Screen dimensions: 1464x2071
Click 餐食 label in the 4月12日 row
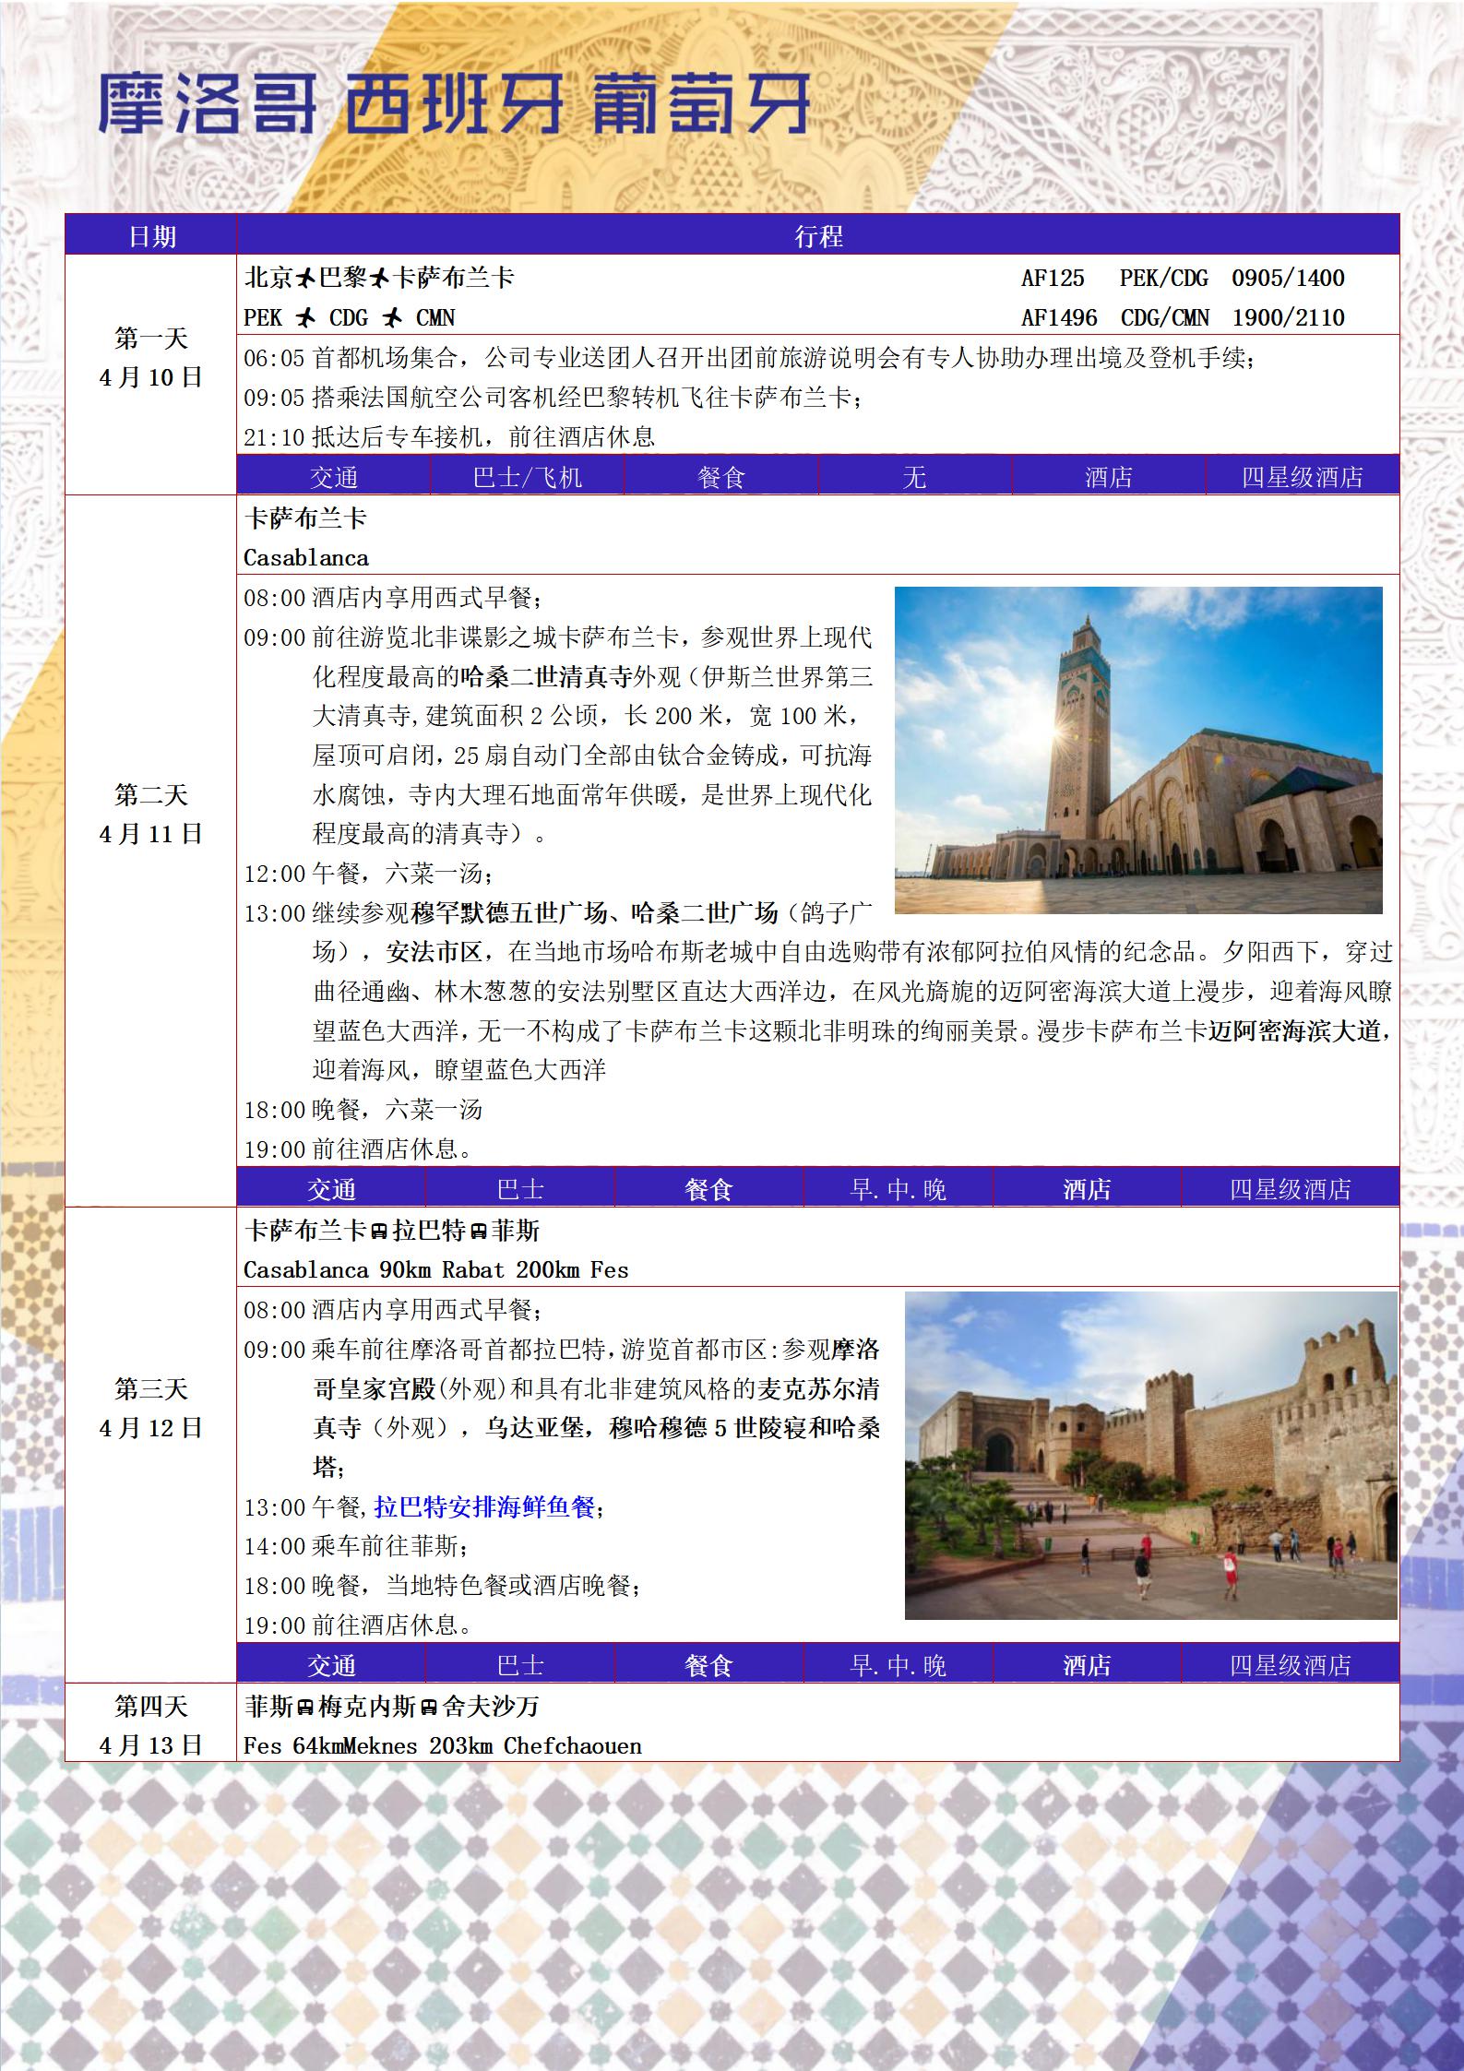click(x=708, y=1665)
